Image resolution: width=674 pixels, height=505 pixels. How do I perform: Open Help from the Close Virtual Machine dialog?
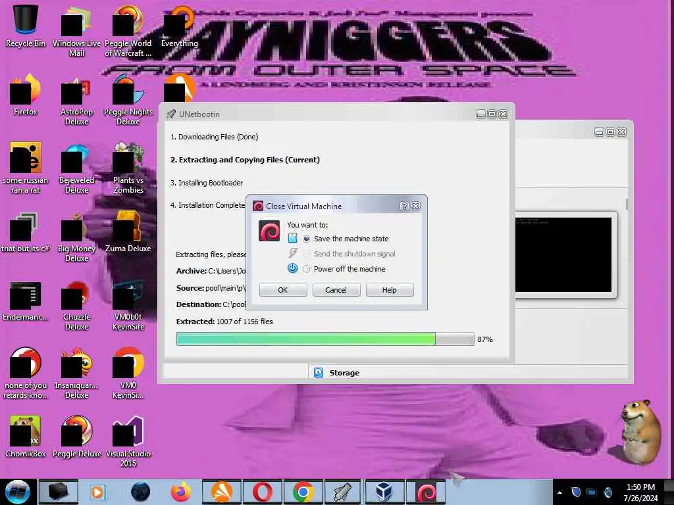[390, 290]
